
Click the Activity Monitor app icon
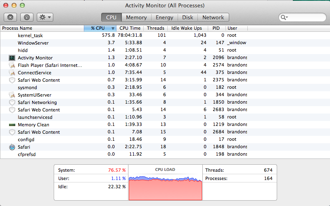[x=12, y=58]
